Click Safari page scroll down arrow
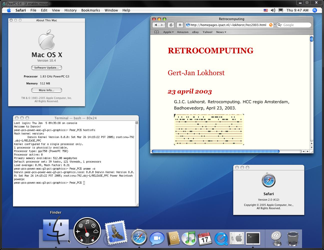Image resolution: width=324 pixels, height=250 pixels. point(311,148)
